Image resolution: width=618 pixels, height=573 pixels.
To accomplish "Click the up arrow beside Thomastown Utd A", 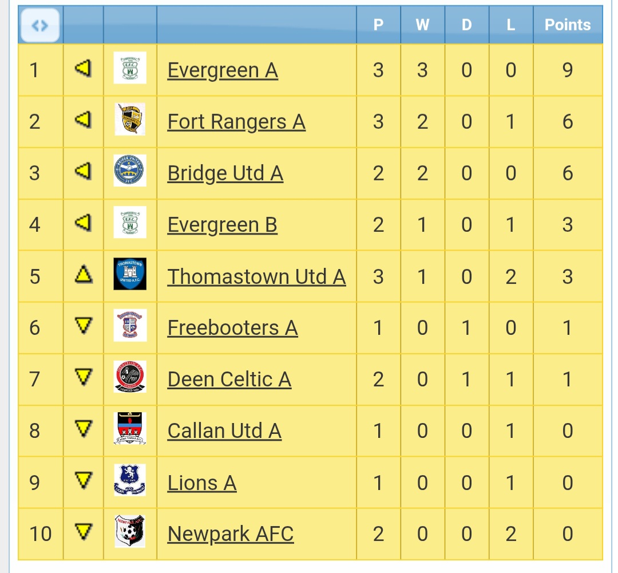I will point(84,275).
